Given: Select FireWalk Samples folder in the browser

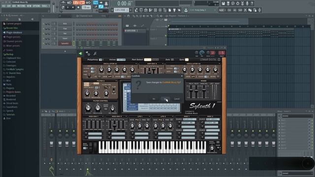Looking at the screenshot, I should 15,69.
